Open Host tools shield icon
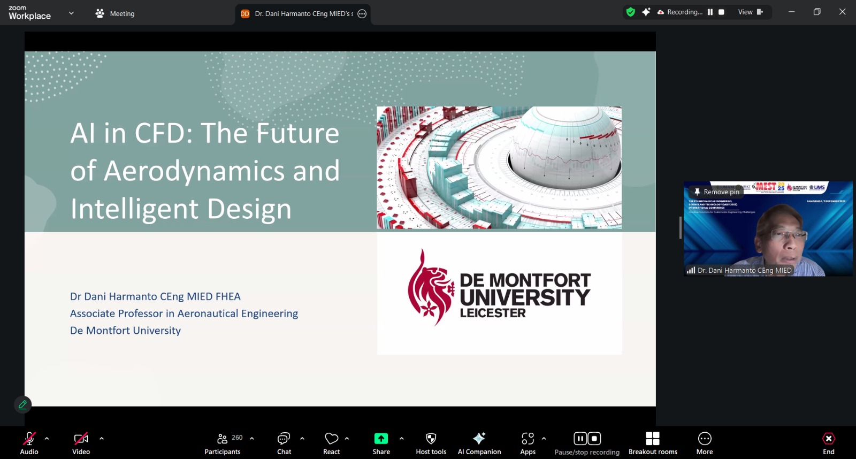The width and height of the screenshot is (856, 459). (x=431, y=439)
